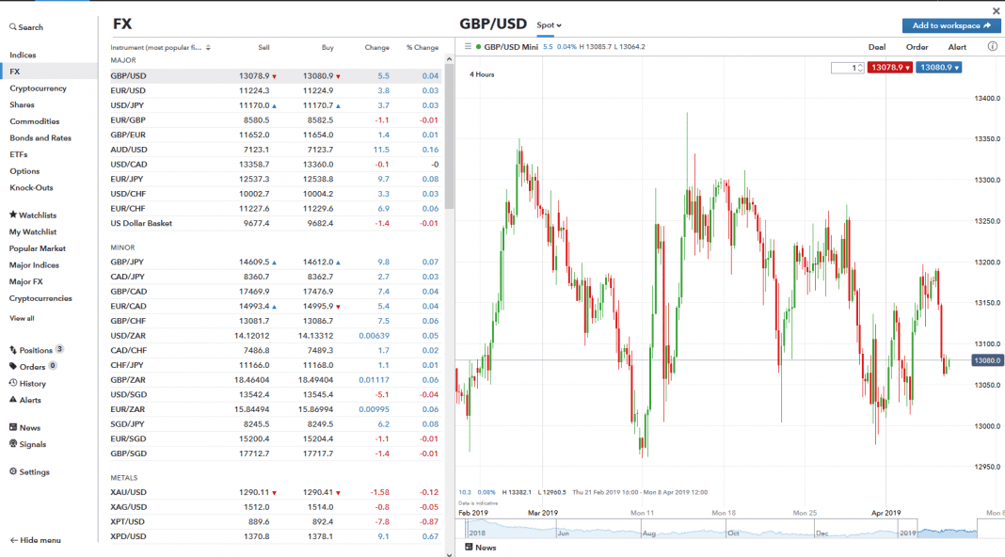The height and width of the screenshot is (557, 1005).
Task: Select Cryptocurrency in the sidebar menu
Action: tap(38, 88)
